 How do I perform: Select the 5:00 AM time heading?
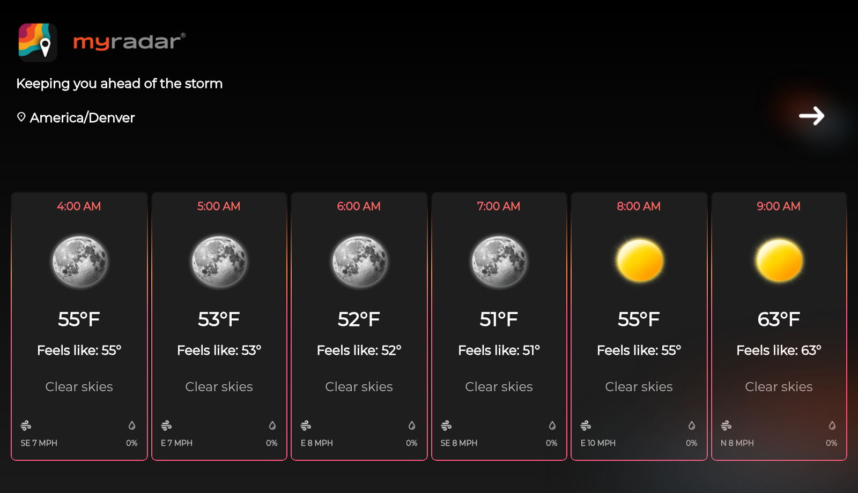[219, 206]
